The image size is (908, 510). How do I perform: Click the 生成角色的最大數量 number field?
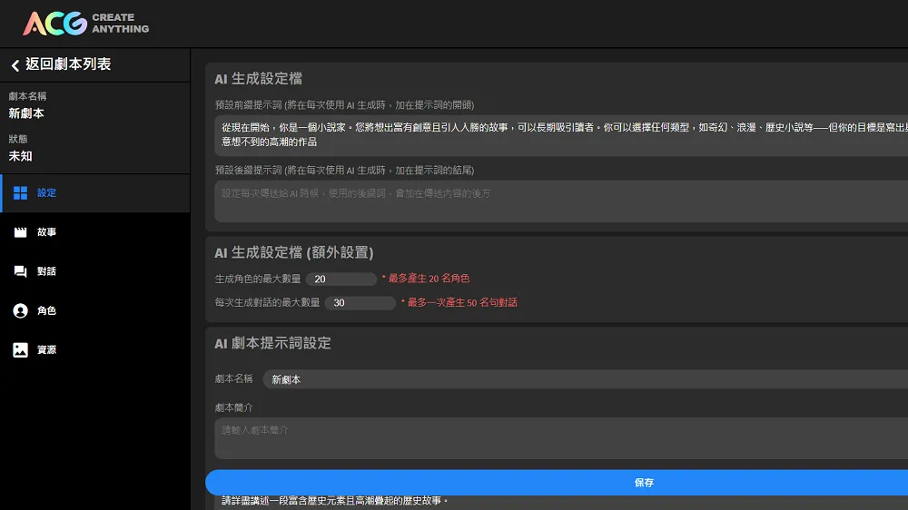point(340,280)
